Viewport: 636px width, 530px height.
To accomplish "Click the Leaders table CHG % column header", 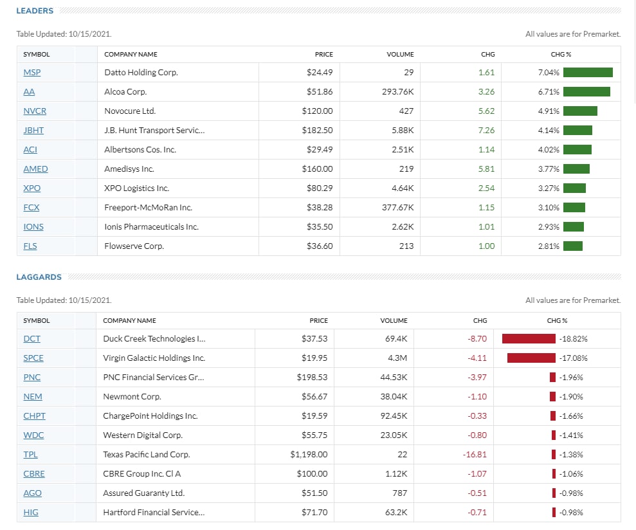I will (x=561, y=55).
